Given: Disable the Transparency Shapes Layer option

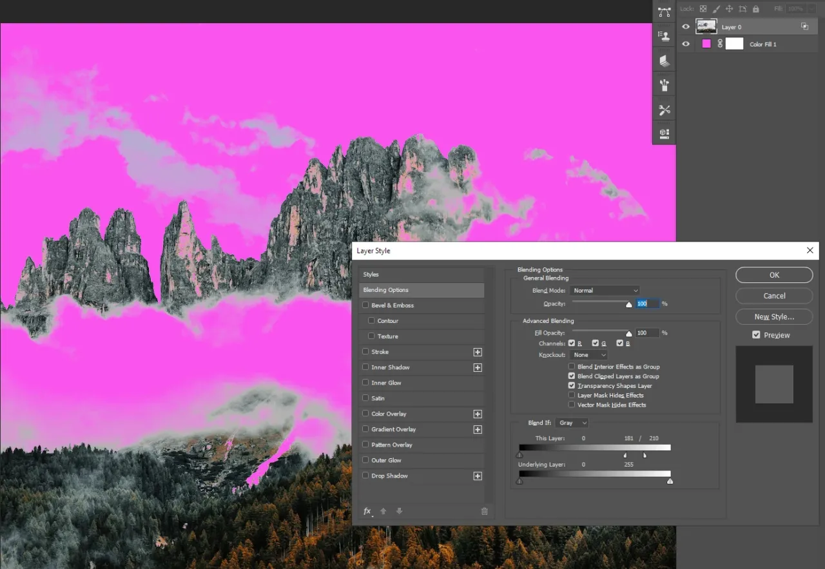Looking at the screenshot, I should click(572, 385).
